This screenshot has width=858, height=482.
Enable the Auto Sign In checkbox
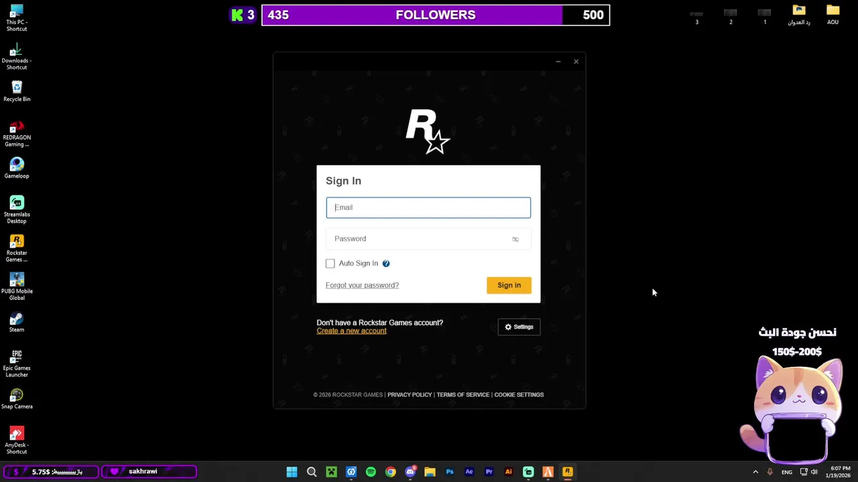(x=330, y=264)
